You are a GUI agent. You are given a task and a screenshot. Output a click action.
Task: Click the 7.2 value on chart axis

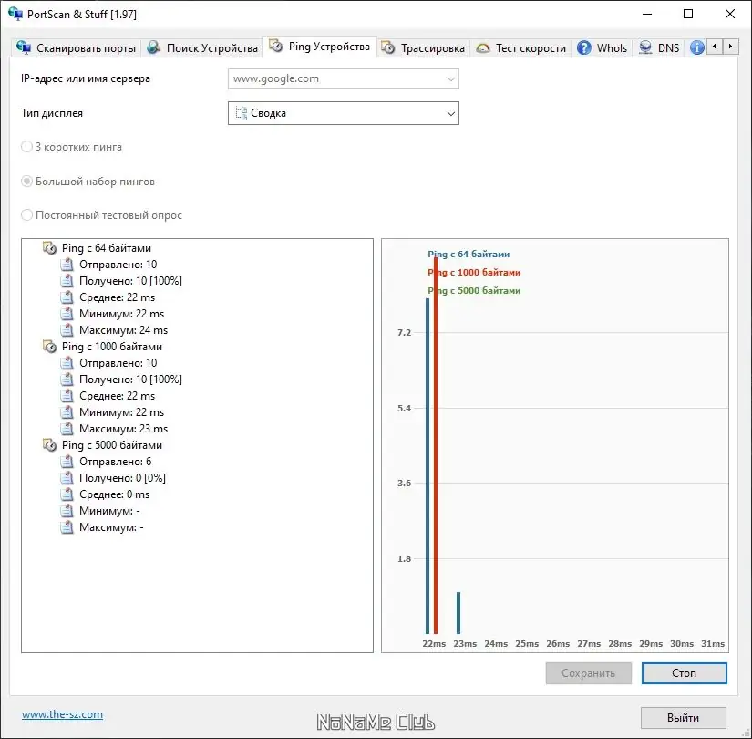pos(405,332)
